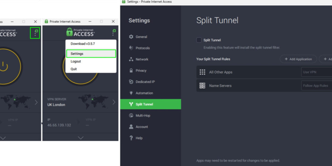Choose Logout from the popup menu

coord(76,61)
